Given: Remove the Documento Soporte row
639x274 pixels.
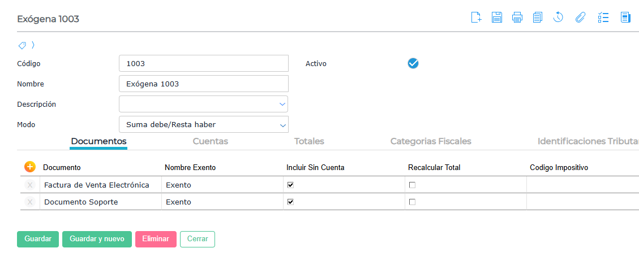Looking at the screenshot, I should pos(30,202).
